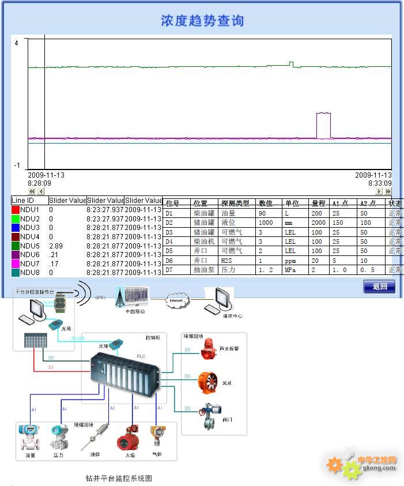Click the NDU7 slider value .17
Viewport: 404px width, 486px height.
tap(54, 264)
